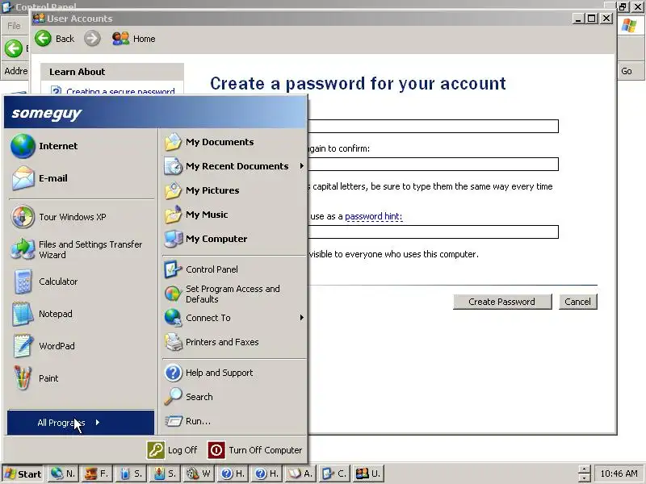Click the Back arrow in Control Panel window
Screen dimensions: 646x484
(13, 48)
